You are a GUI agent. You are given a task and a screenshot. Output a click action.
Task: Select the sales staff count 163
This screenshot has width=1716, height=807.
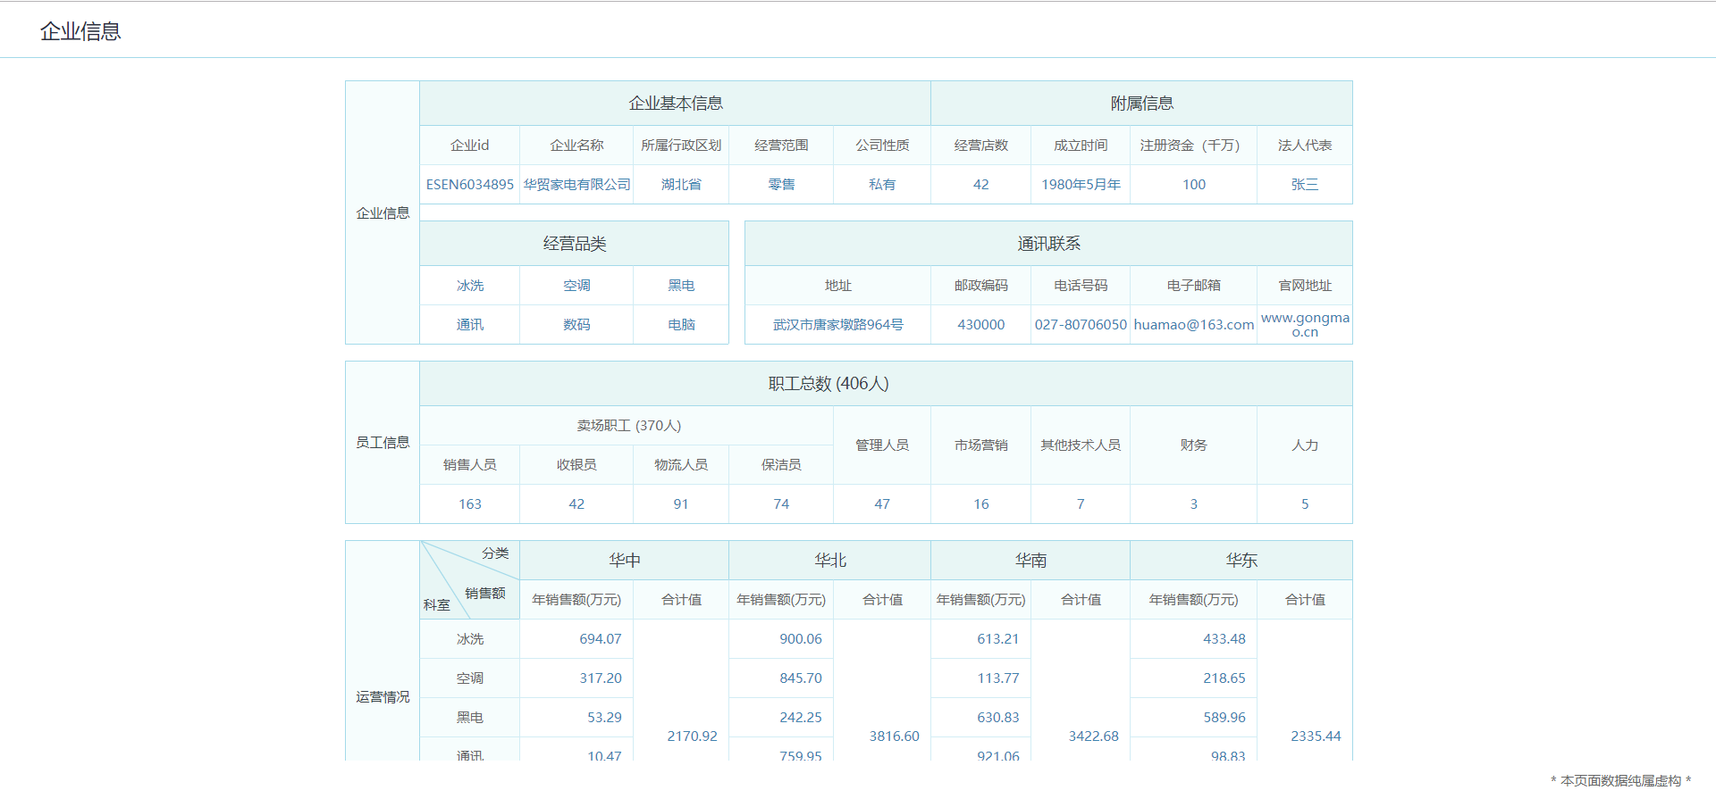tap(469, 504)
